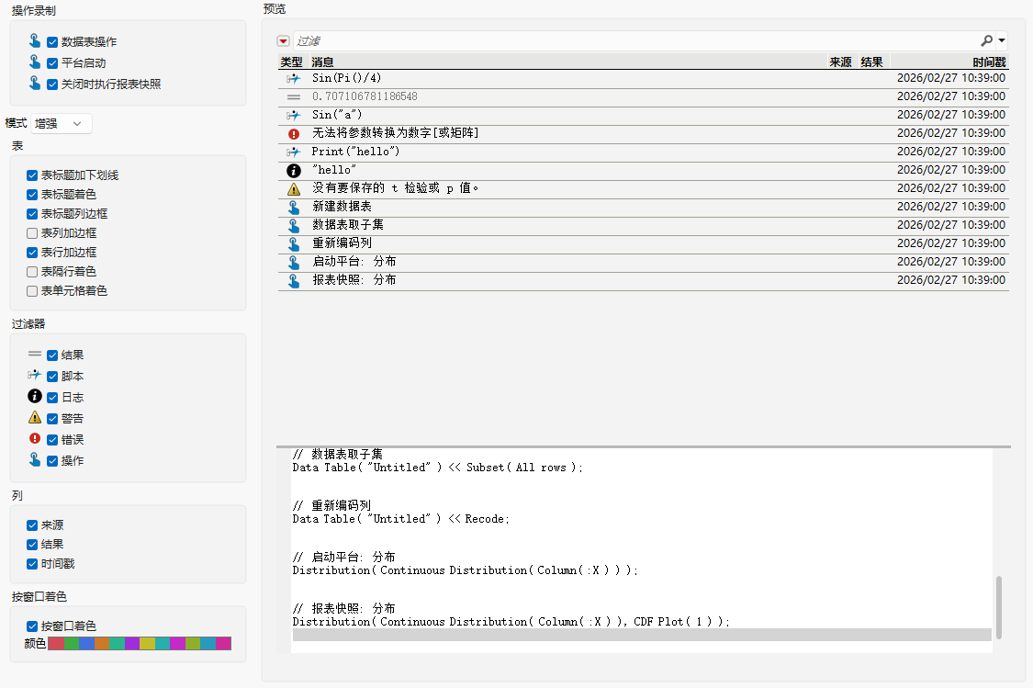Toggle the 日志 filter checkbox
The height and width of the screenshot is (688, 1033).
(x=52, y=398)
